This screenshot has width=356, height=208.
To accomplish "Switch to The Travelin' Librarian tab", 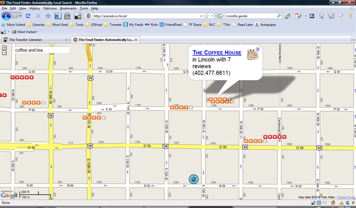I will (x=35, y=39).
